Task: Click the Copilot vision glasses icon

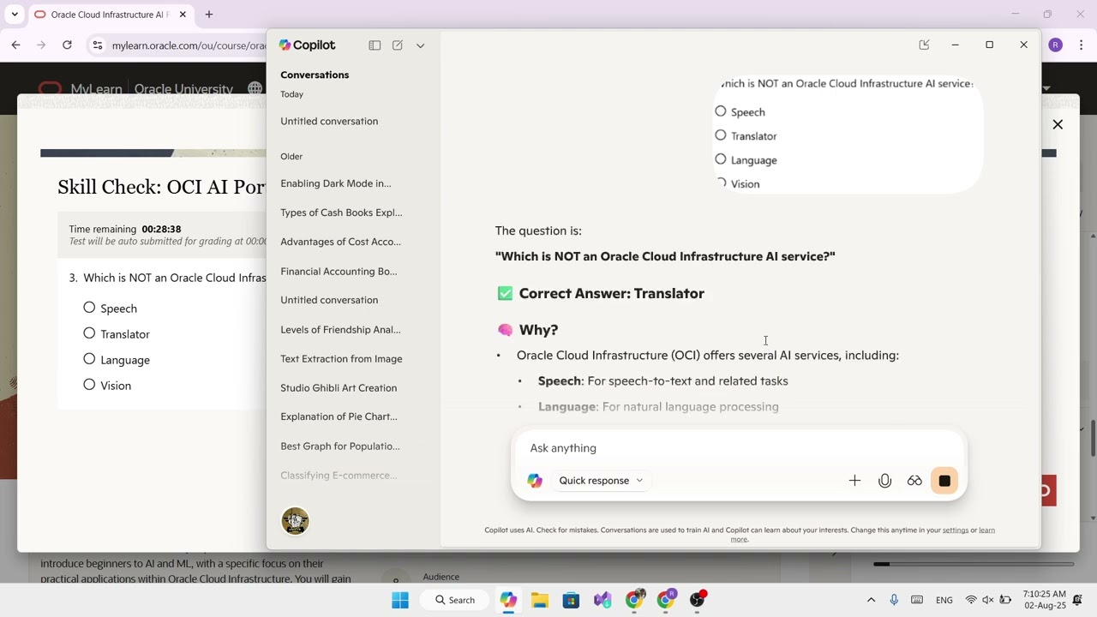Action: coord(914,481)
